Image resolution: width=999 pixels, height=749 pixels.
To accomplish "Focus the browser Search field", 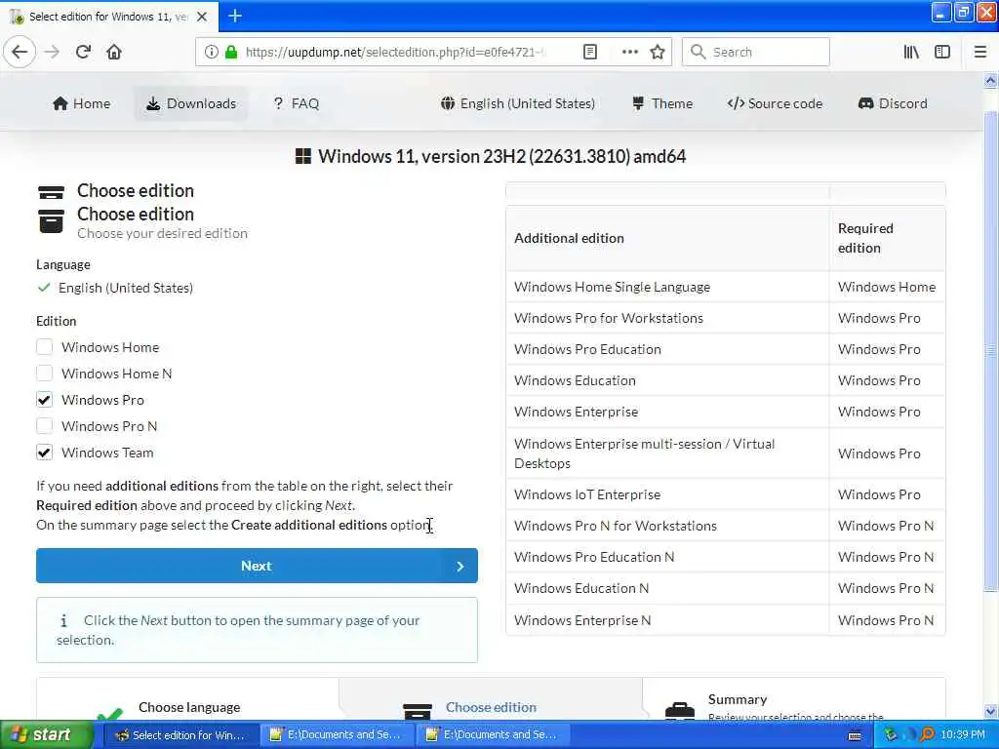I will [x=756, y=52].
